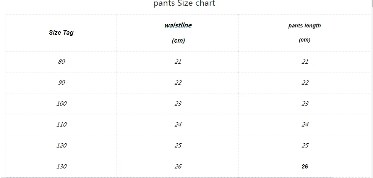Select waistline value 23
This screenshot has height=178, width=373.
[178, 103]
